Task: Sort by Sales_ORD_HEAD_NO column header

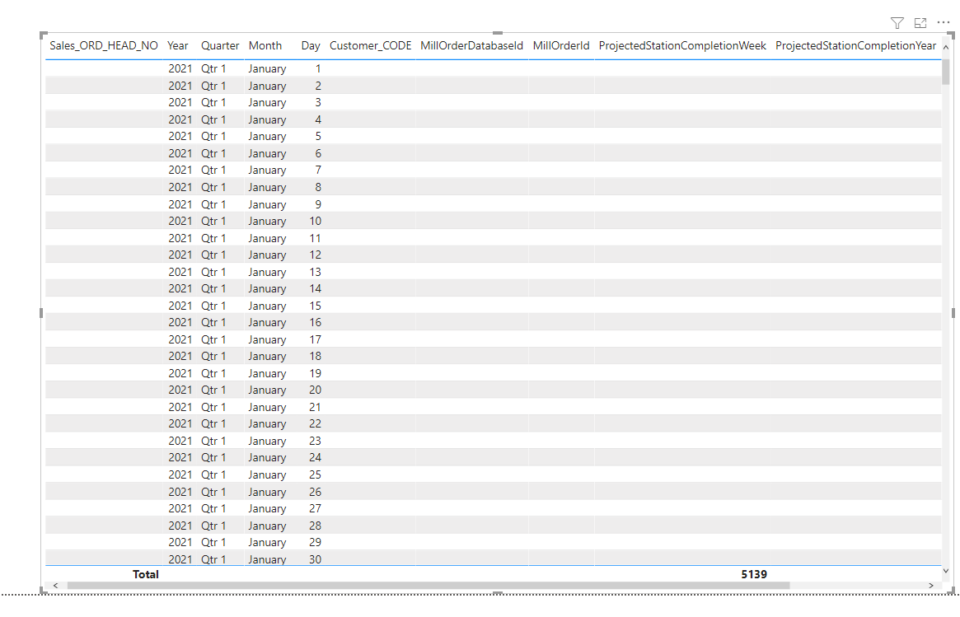Action: pyautogui.click(x=104, y=46)
